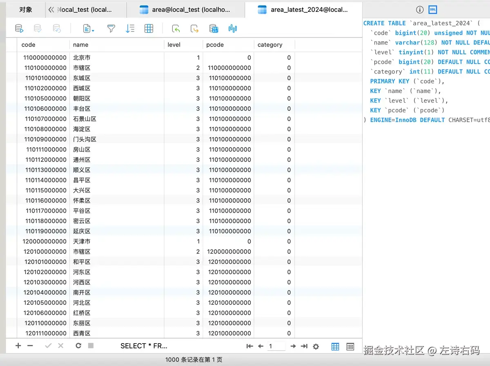The height and width of the screenshot is (366, 490).
Task: Go to the next page arrow
Action: pos(293,346)
